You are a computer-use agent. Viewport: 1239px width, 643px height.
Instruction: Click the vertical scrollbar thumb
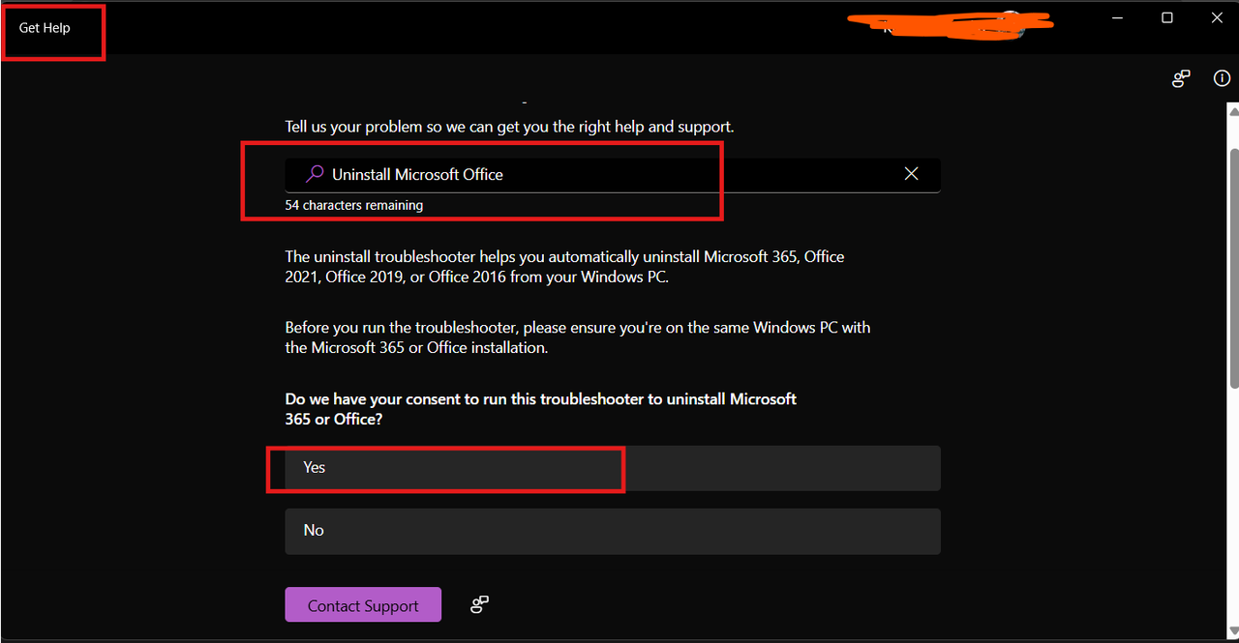pyautogui.click(x=1233, y=269)
